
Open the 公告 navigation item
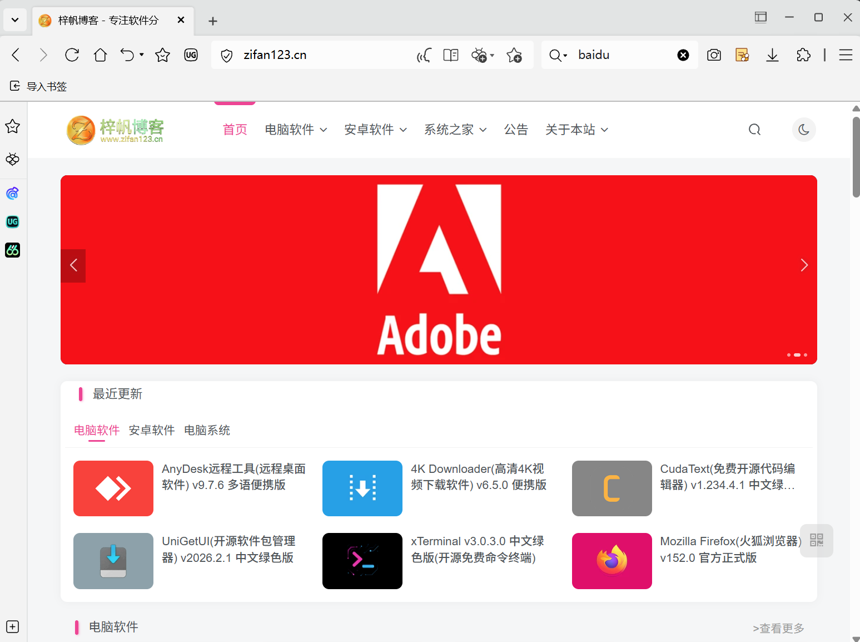pyautogui.click(x=516, y=130)
